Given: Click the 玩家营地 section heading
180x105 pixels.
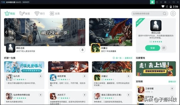Looking at the screenshot, I should 140,58.
